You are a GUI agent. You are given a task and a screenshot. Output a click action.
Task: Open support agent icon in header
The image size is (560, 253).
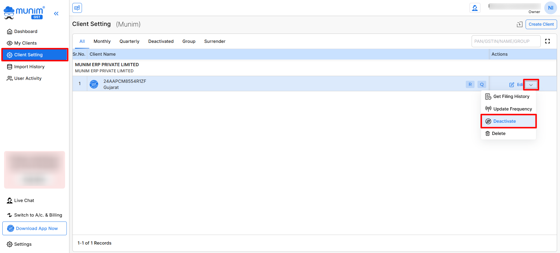[475, 8]
